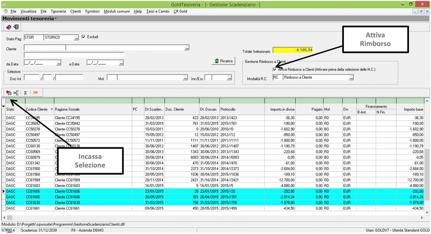The image size is (431, 234).
Task: Open Stato Pag lookup button
Action: coord(76,38)
